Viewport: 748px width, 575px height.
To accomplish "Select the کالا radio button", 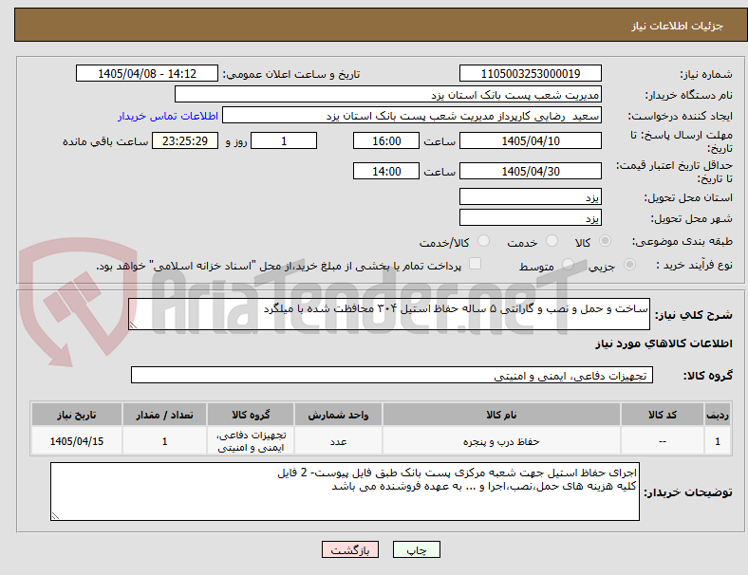I will click(605, 241).
